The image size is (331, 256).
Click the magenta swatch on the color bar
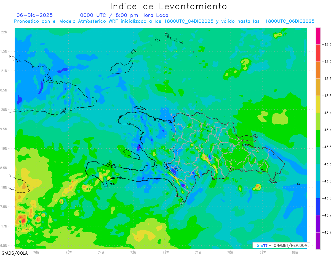pyautogui.click(x=318, y=36)
